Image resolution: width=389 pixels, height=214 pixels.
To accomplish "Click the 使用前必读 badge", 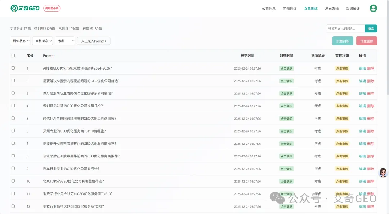I will click(x=52, y=8).
